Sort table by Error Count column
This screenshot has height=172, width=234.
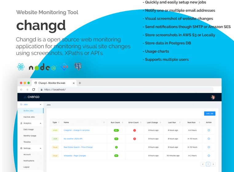141,122
